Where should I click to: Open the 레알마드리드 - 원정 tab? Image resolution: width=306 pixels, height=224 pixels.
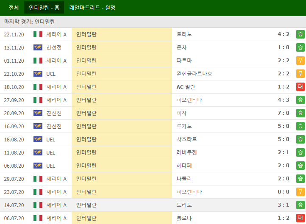pyautogui.click(x=92, y=8)
